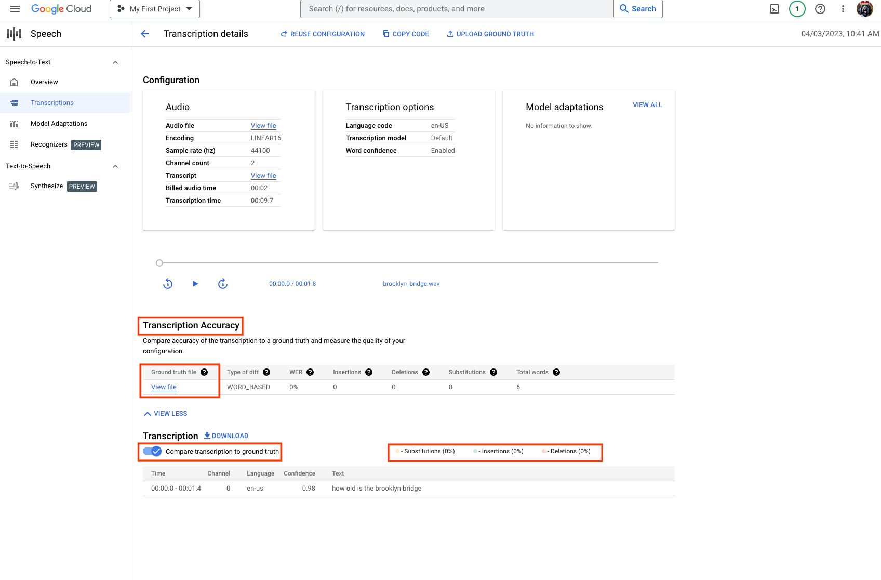
Task: Select the Model Adaptations sidebar icon
Action: pos(14,124)
